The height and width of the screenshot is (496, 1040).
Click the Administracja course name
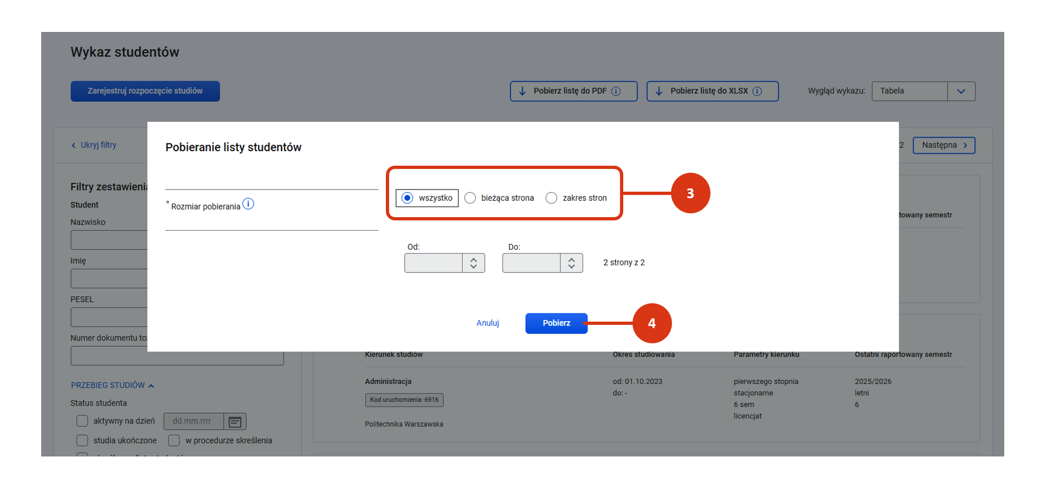click(388, 382)
